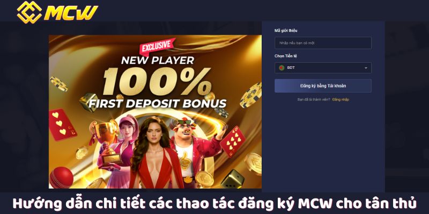Click the red hearts card on banner left
This screenshot has width=429, height=214.
62,125
